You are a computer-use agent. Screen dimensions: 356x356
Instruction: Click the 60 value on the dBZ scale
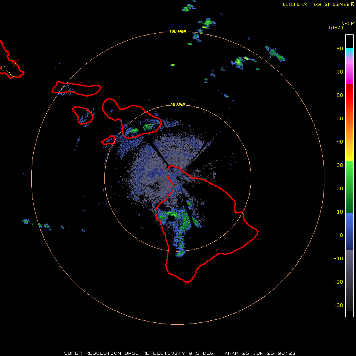340,95
